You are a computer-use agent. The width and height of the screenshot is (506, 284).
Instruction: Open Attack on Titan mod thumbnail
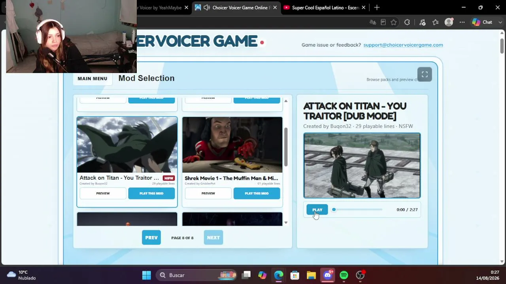pyautogui.click(x=127, y=145)
